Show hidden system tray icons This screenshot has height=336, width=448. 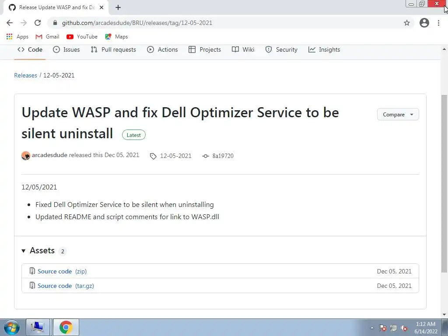(372, 328)
